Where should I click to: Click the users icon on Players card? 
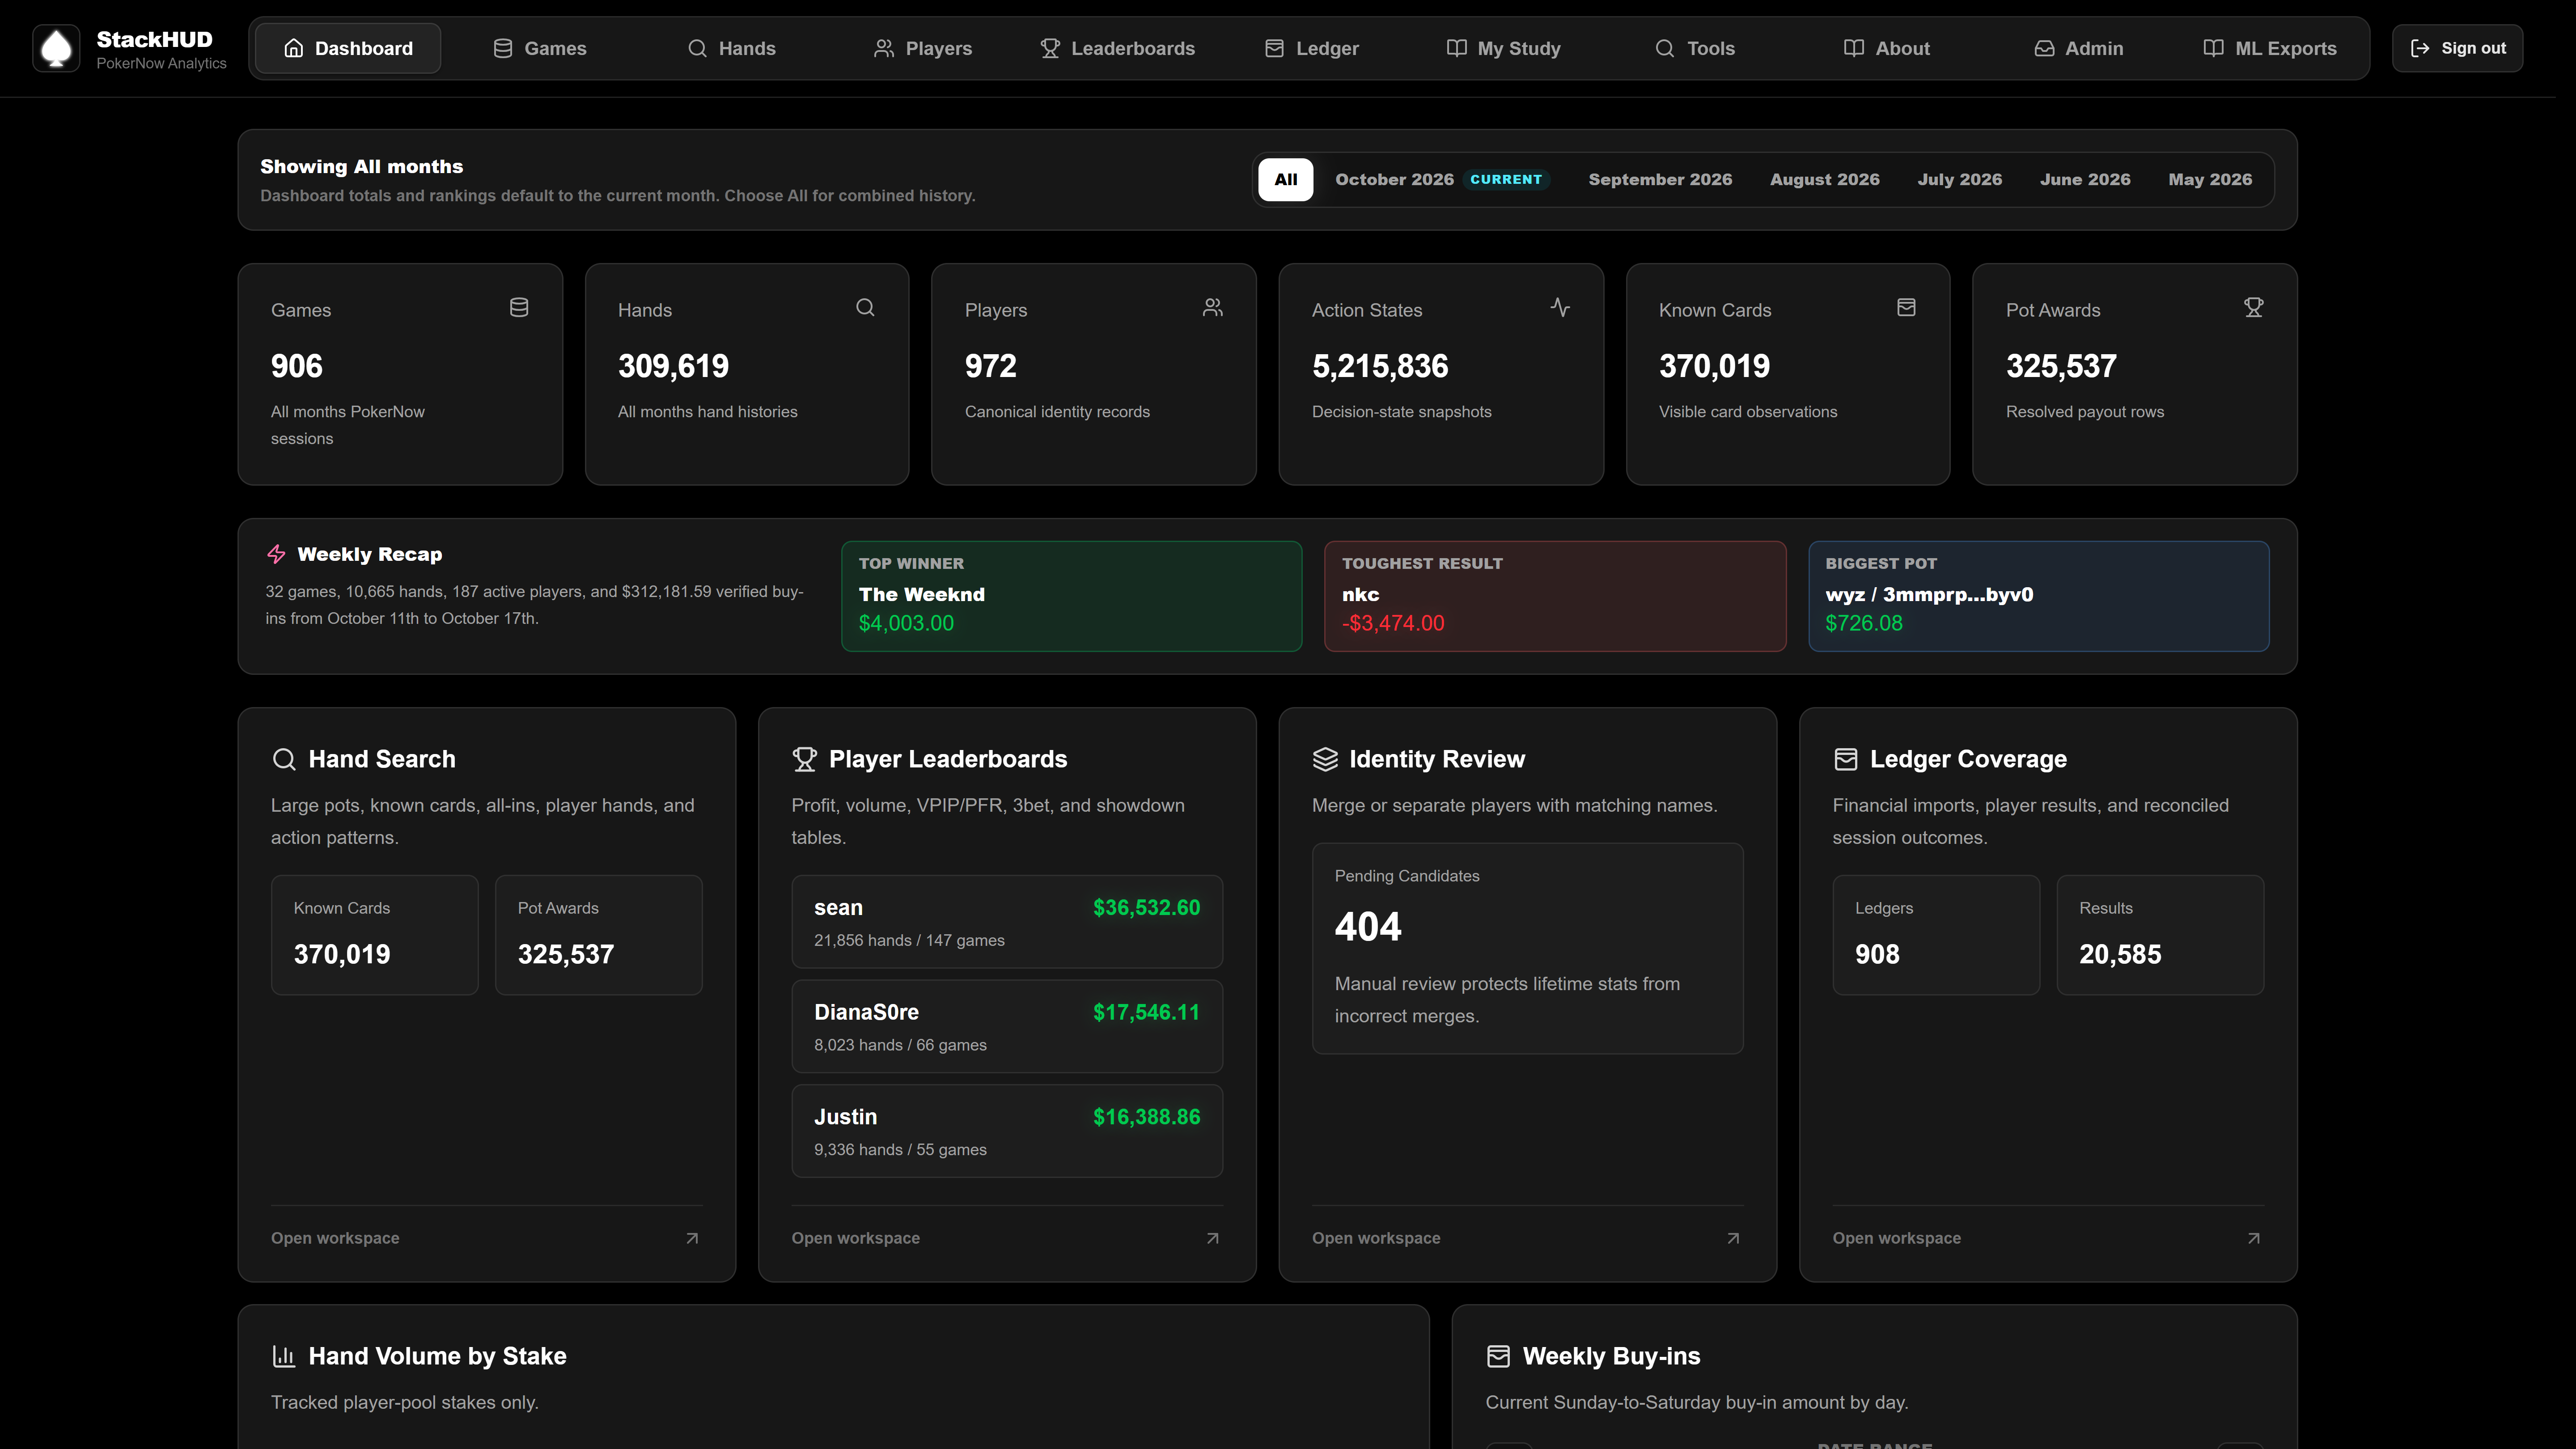[1212, 307]
